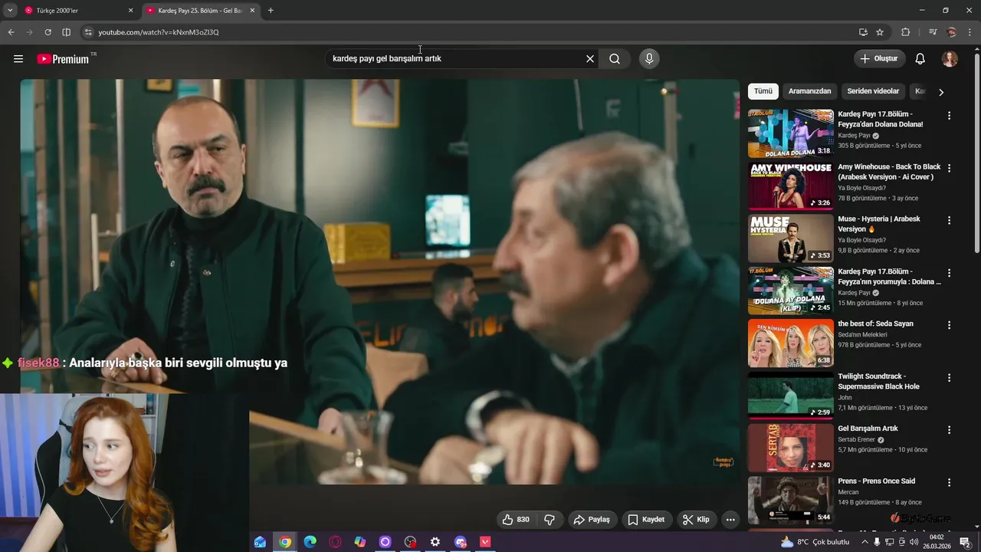981x552 pixels.
Task: Open Kardeş Payı 17.Bölüm Feyyza'dan Dolana title
Action: [x=881, y=119]
